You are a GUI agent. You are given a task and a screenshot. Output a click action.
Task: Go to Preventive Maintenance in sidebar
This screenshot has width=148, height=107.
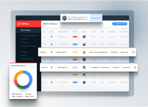(x=30, y=35)
